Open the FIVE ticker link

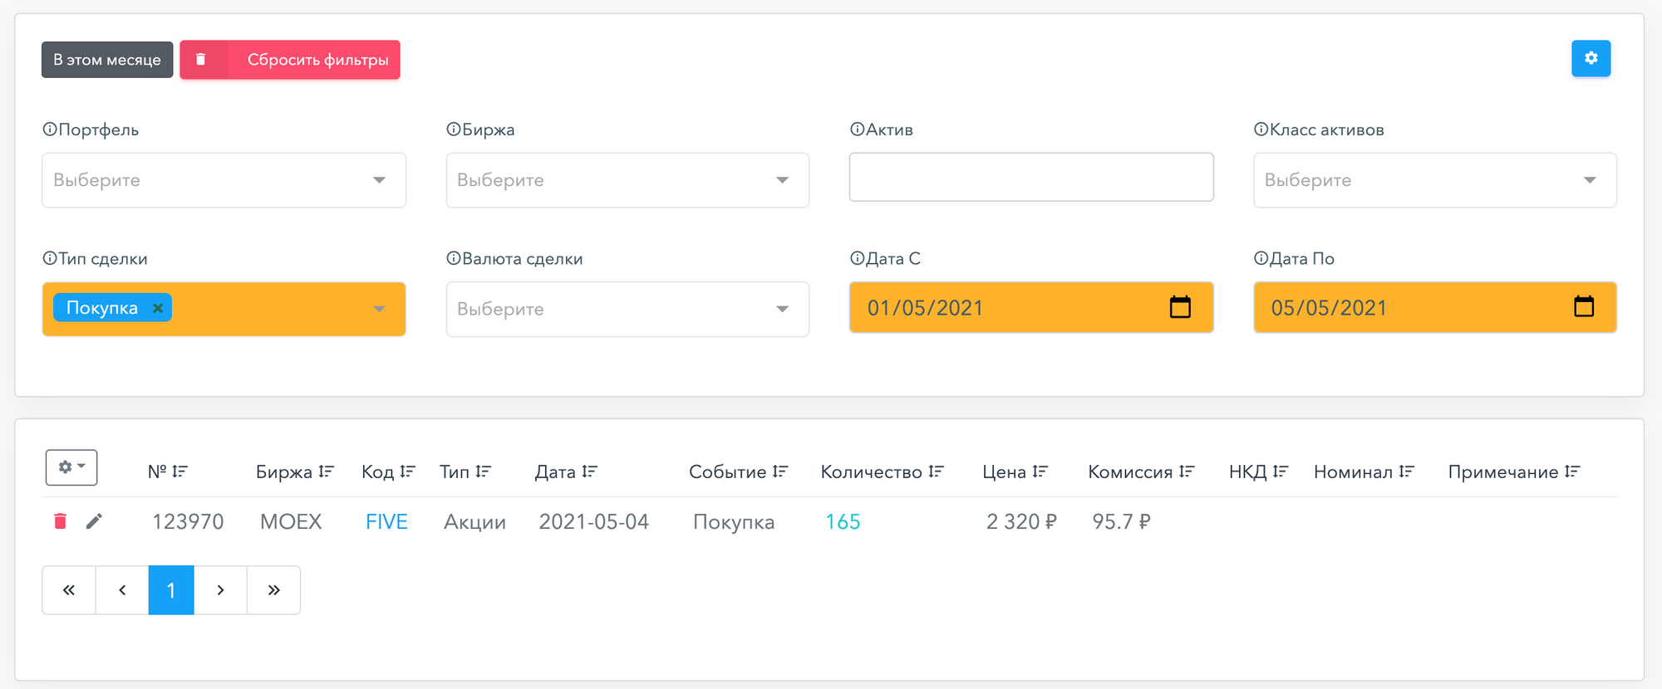point(386,521)
